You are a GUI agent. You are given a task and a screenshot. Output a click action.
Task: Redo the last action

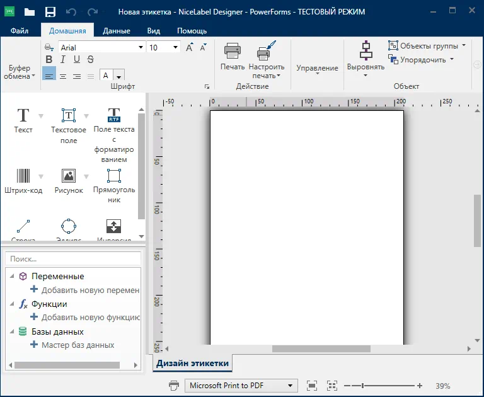point(92,12)
